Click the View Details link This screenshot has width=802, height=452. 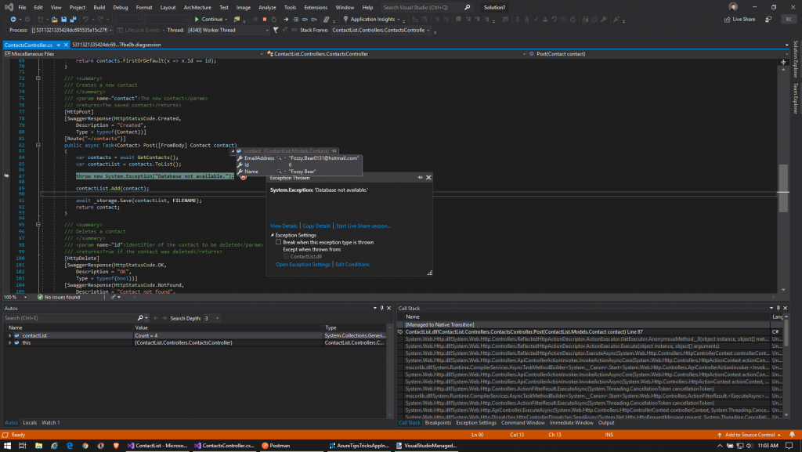pyautogui.click(x=284, y=226)
